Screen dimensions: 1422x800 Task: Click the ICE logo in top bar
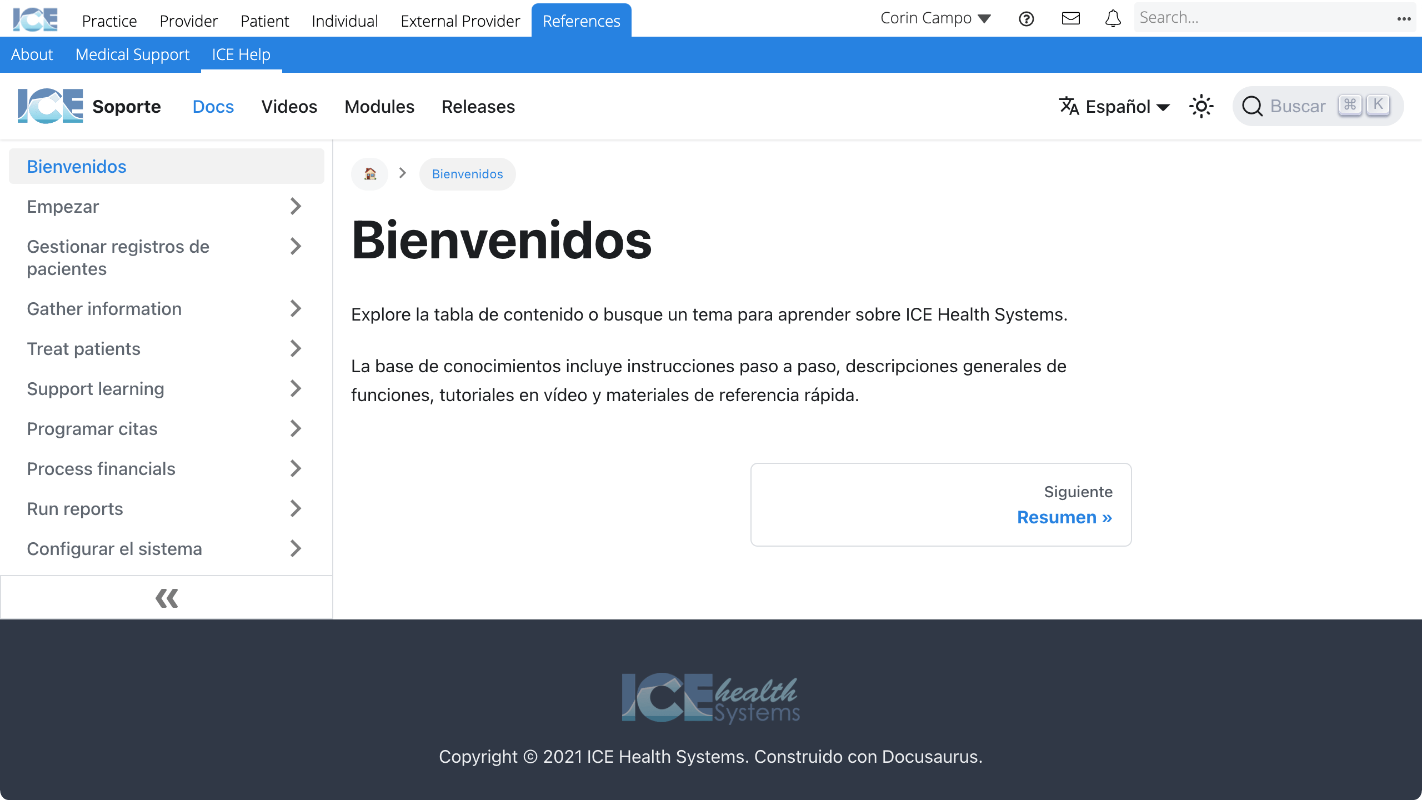coord(35,19)
